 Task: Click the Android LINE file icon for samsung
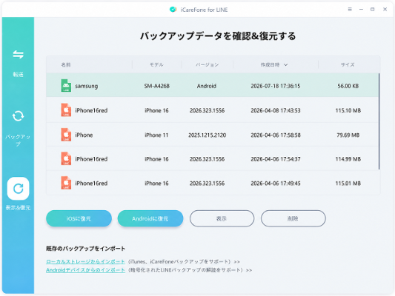(66, 86)
